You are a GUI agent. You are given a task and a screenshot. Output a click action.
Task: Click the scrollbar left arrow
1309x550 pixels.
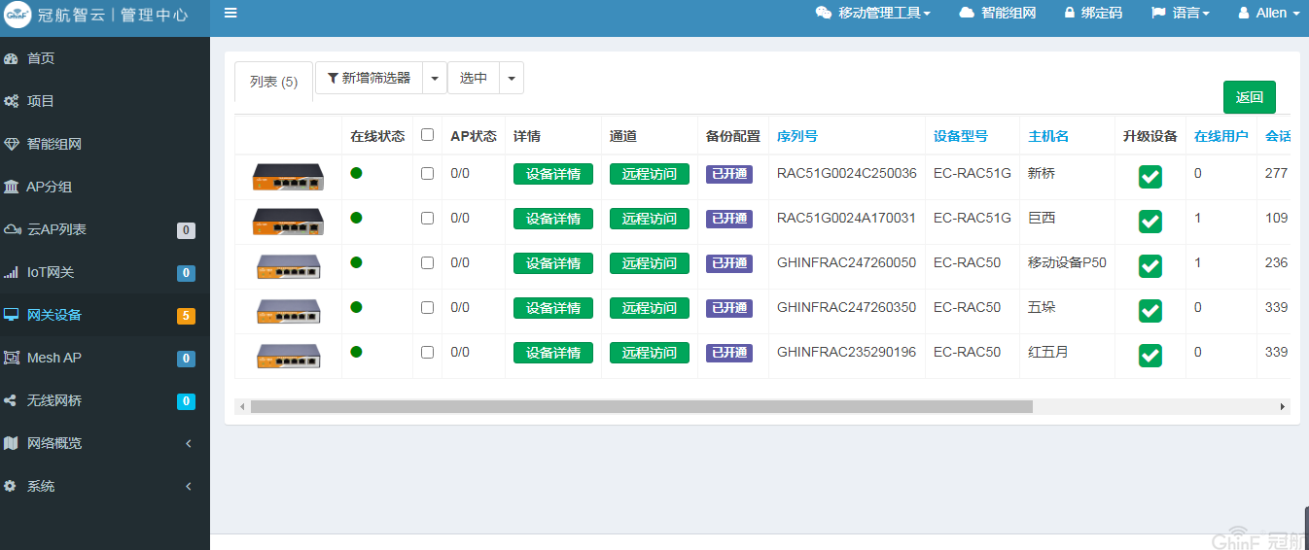[x=242, y=407]
